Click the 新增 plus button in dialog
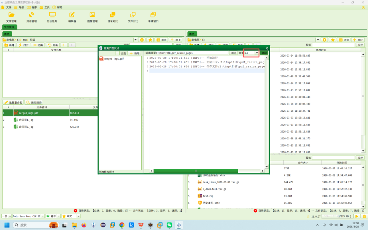This screenshot has height=230, width=368. (135, 53)
